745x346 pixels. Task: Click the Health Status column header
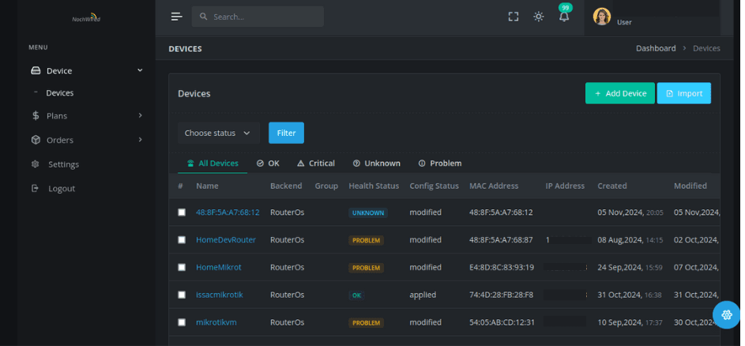coord(374,186)
